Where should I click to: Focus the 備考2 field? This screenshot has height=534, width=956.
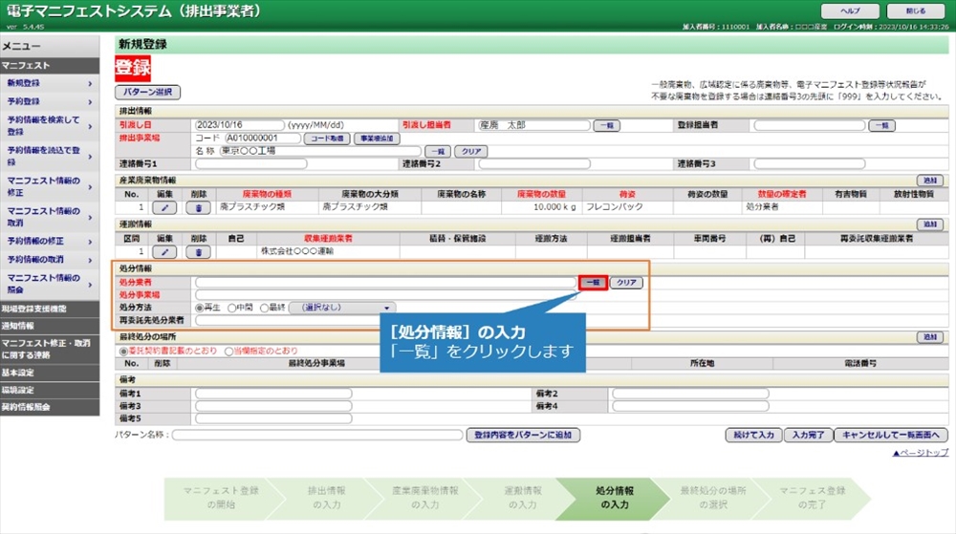(690, 394)
